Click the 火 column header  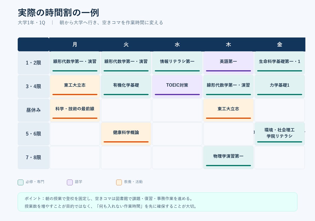pos(126,45)
